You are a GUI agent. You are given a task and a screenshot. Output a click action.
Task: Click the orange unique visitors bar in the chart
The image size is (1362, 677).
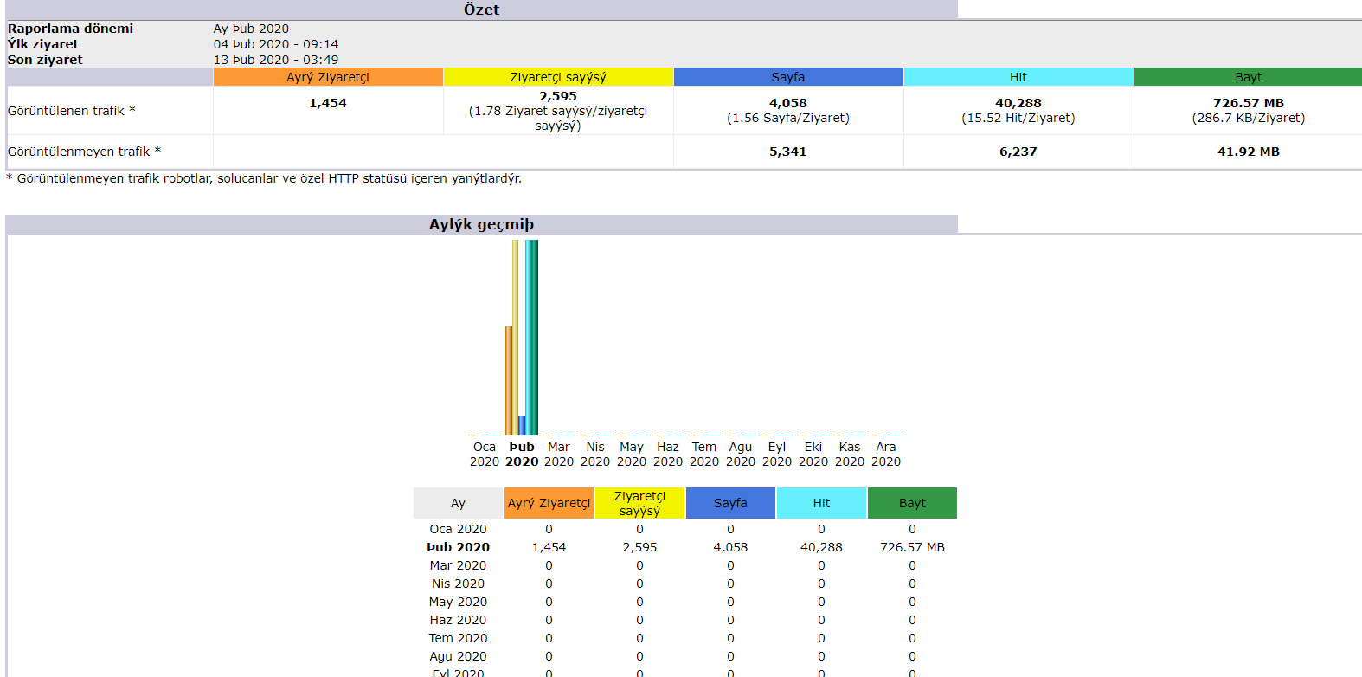tap(509, 380)
